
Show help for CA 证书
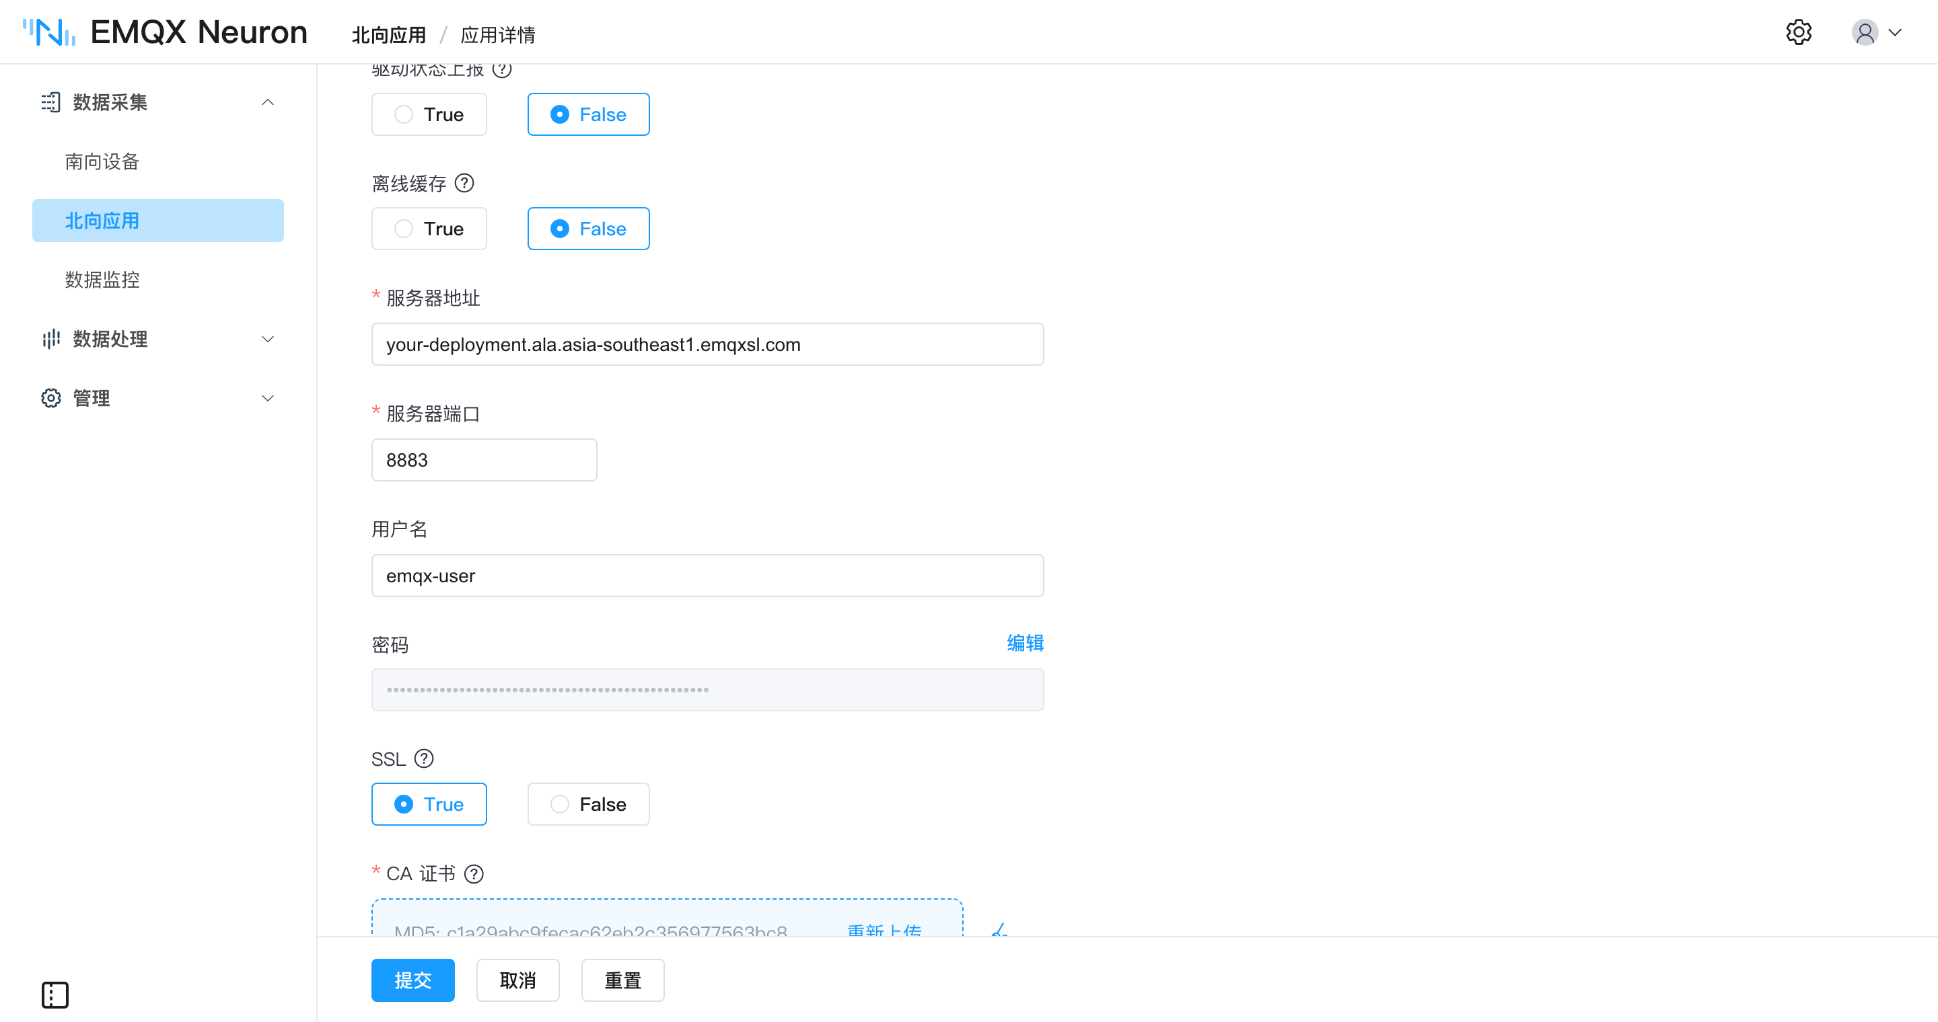pyautogui.click(x=474, y=874)
